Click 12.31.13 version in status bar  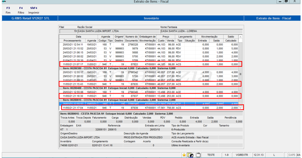258,155
